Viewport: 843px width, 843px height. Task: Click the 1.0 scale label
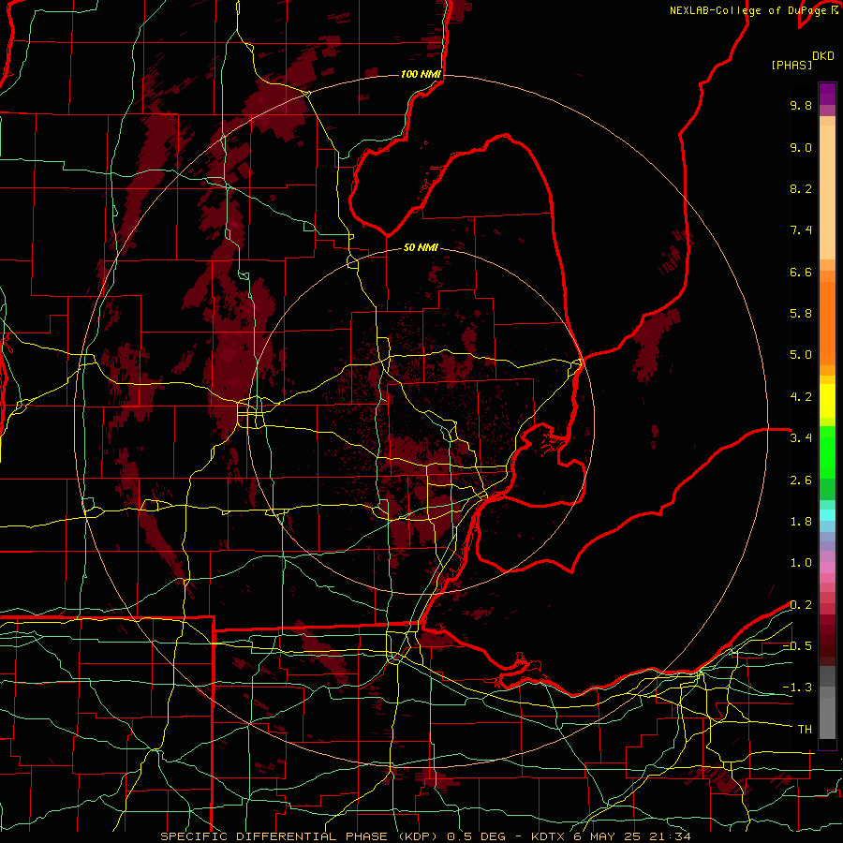pos(801,563)
